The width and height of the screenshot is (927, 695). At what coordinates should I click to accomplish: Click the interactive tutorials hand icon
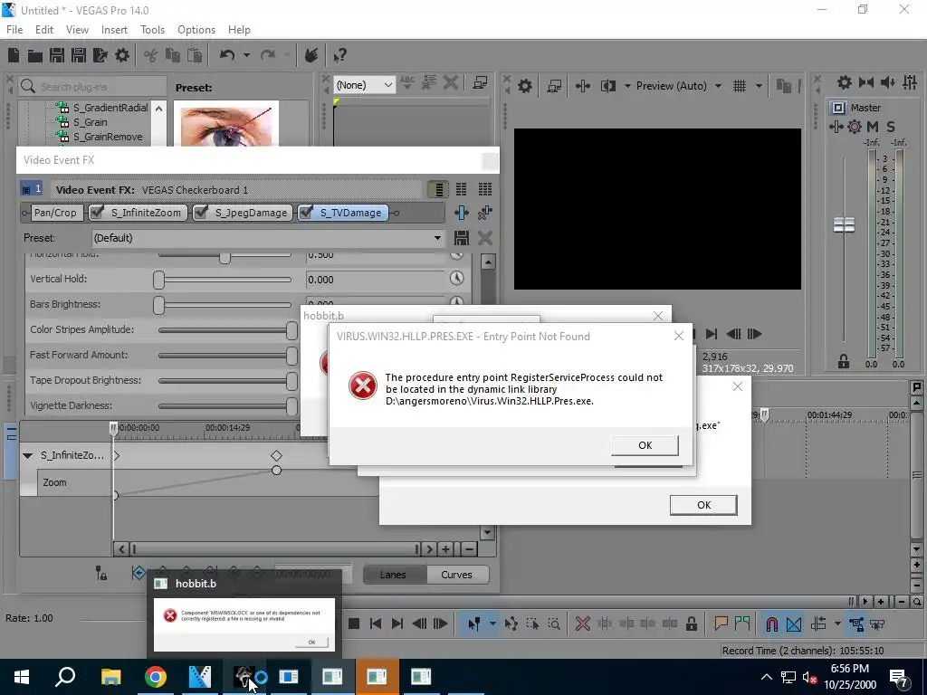311,55
